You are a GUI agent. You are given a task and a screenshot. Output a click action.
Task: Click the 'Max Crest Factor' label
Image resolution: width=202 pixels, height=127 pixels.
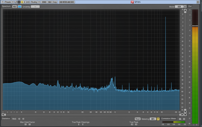[27, 122]
